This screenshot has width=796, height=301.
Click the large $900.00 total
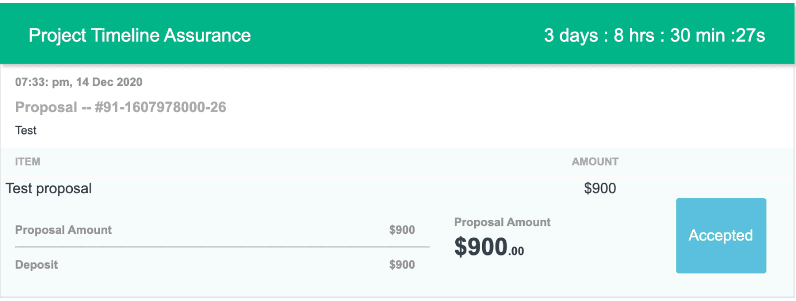pos(489,248)
